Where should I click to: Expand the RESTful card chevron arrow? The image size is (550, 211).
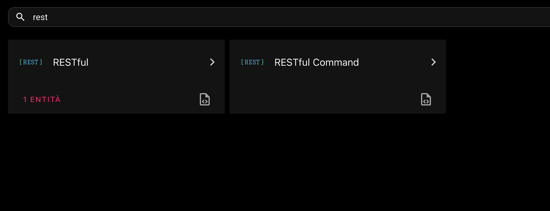coord(212,62)
